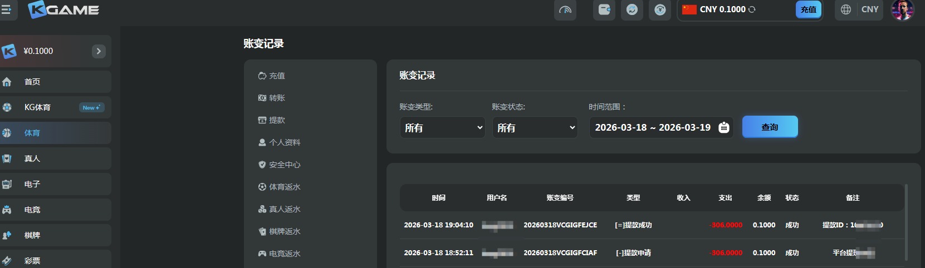Click the 账变记录 page heading
Image resolution: width=925 pixels, height=268 pixels.
coord(263,43)
